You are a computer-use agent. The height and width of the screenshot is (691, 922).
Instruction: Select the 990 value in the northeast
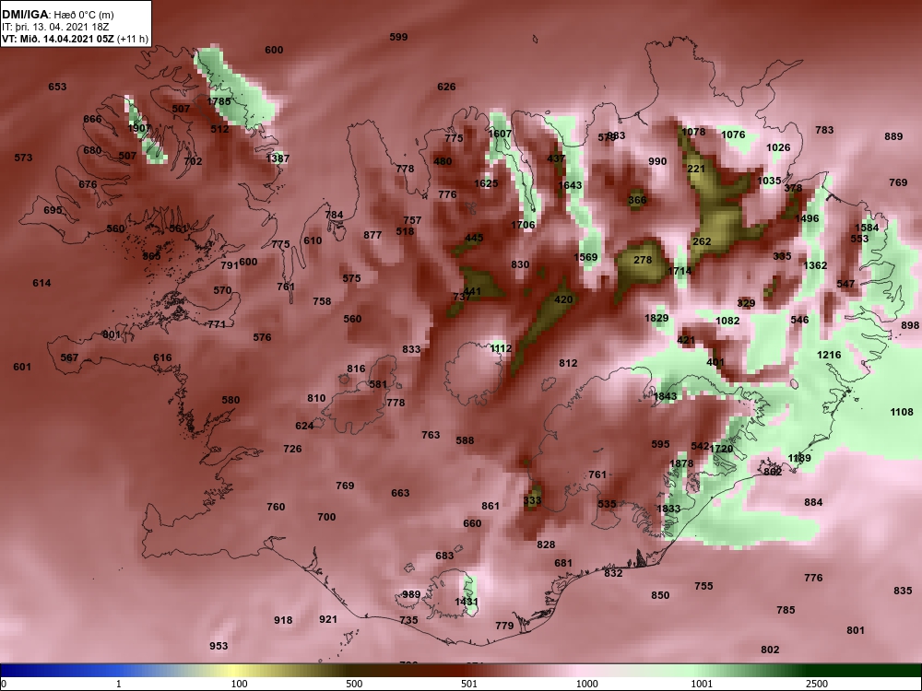[657, 161]
